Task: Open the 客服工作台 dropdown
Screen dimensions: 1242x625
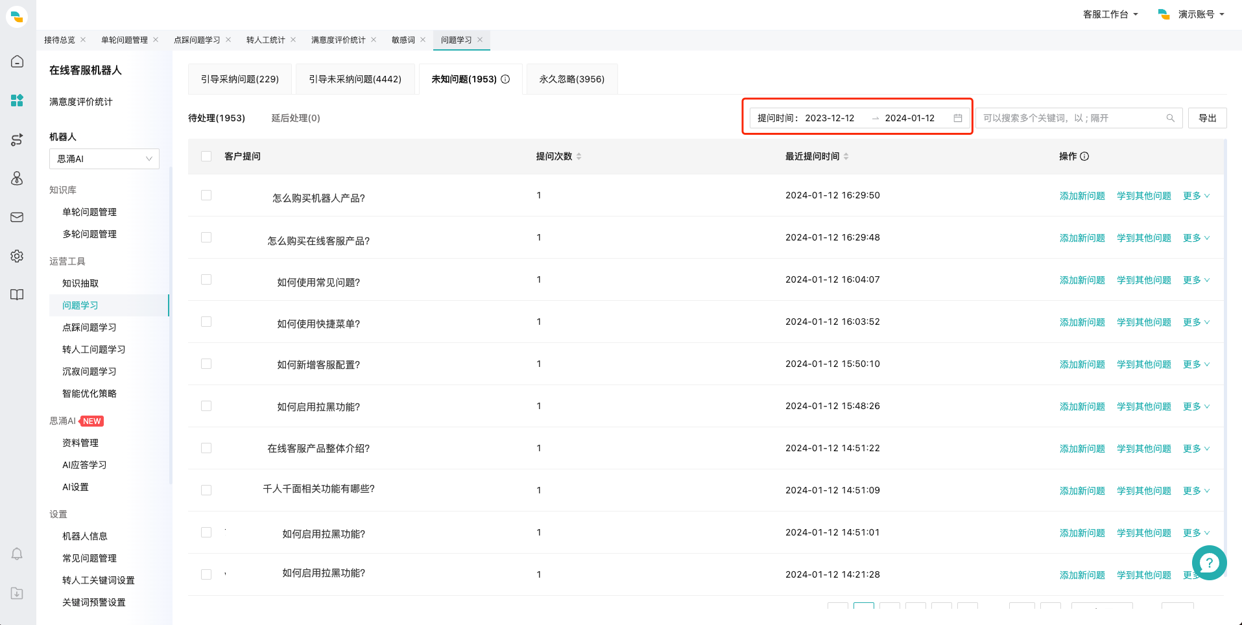Action: coord(1110,14)
